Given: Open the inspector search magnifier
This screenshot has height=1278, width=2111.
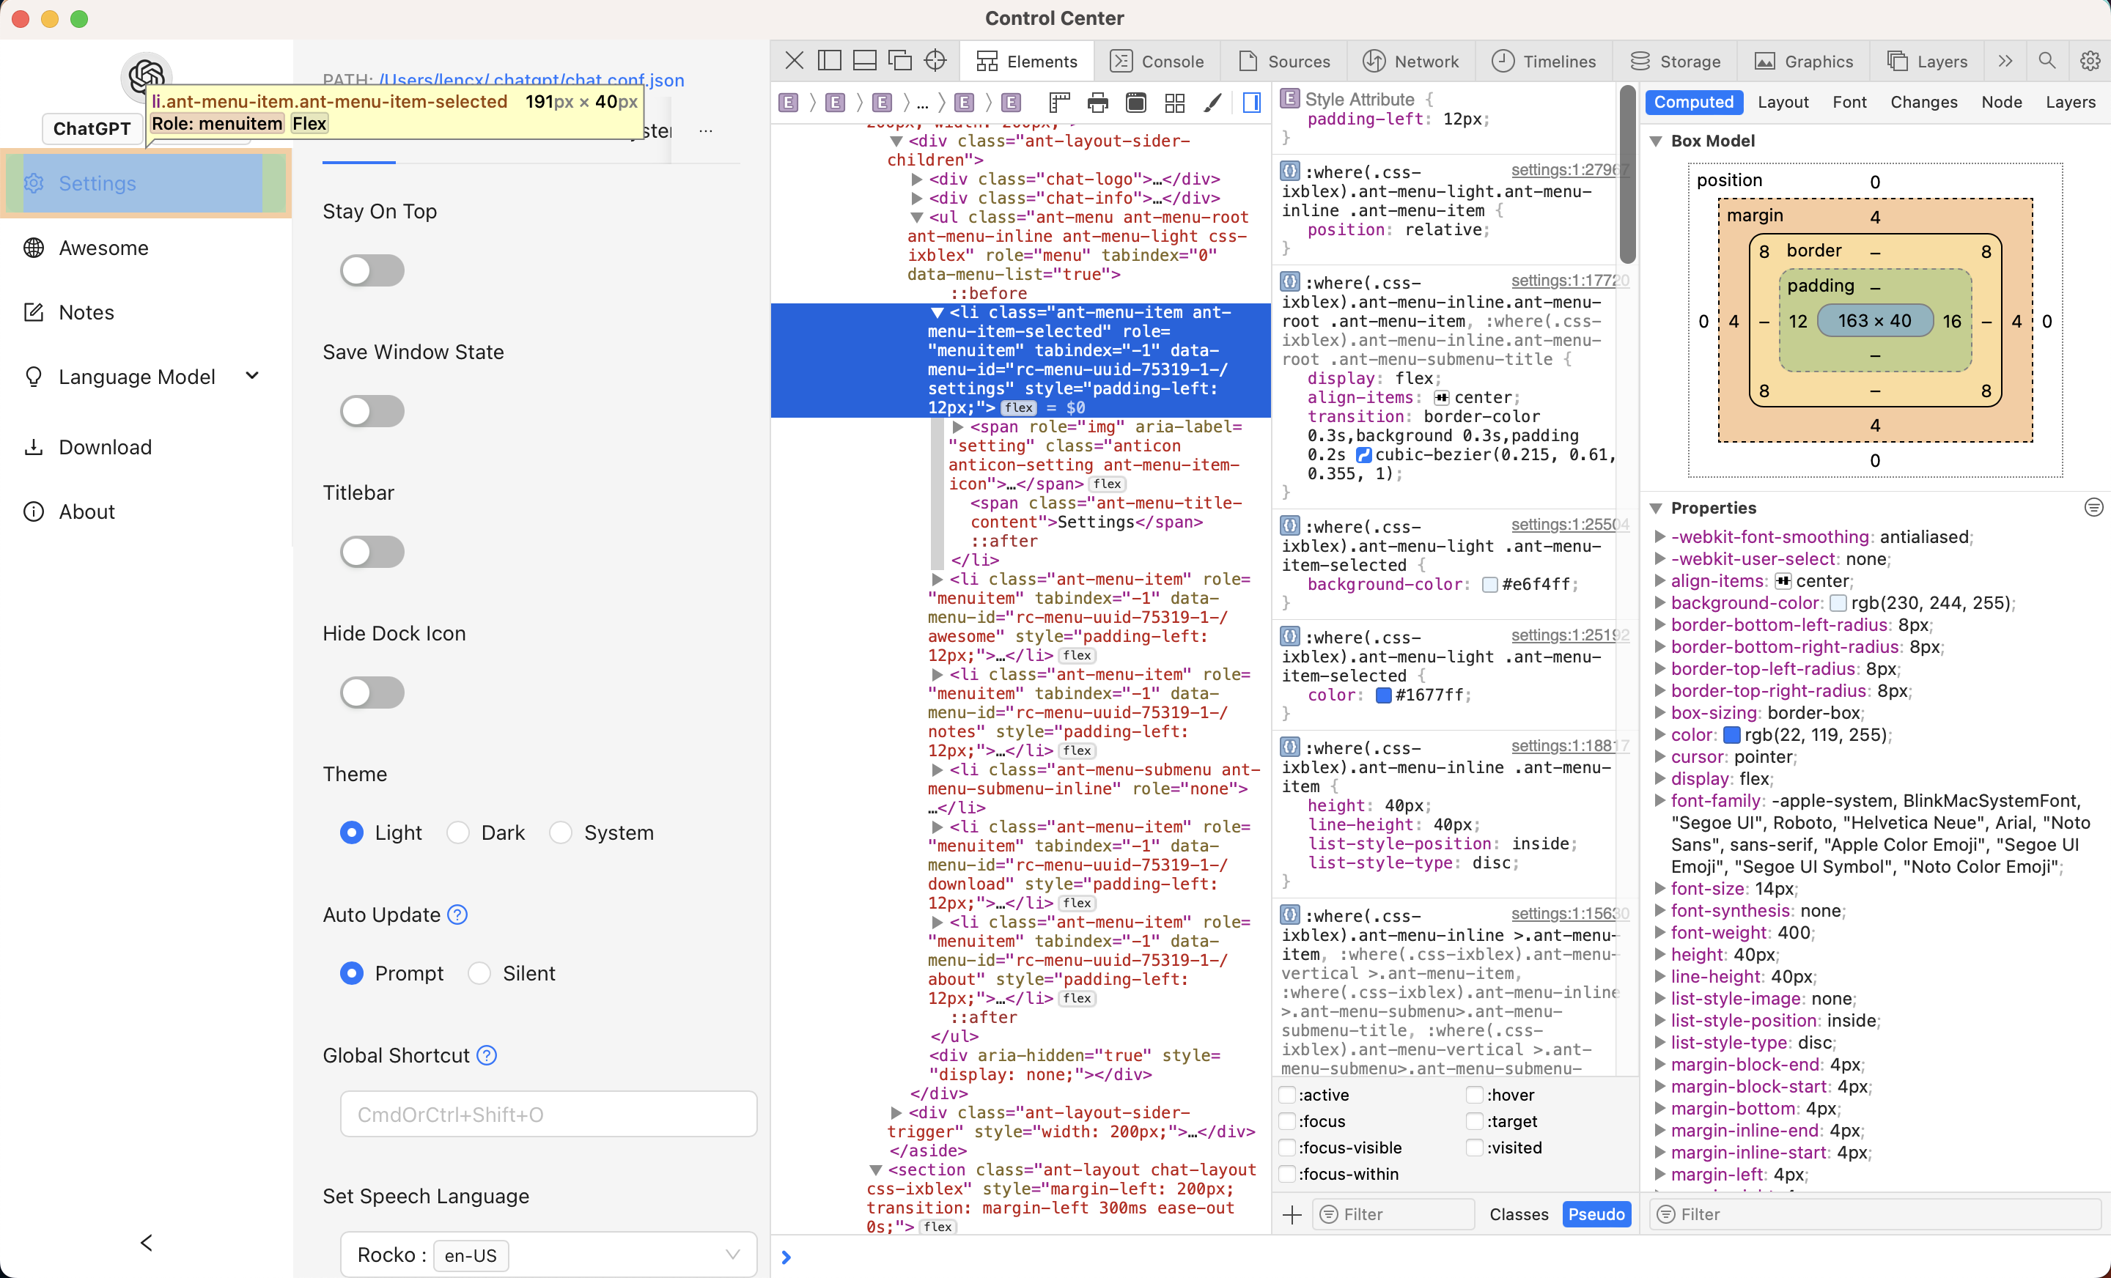Looking at the screenshot, I should 2046,61.
